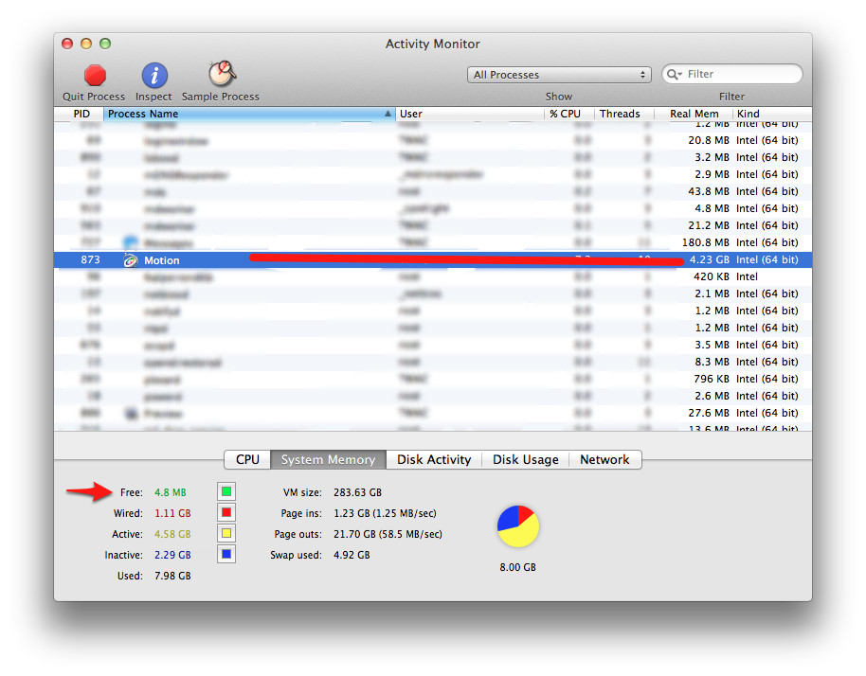Click the green zoom window button

(105, 44)
